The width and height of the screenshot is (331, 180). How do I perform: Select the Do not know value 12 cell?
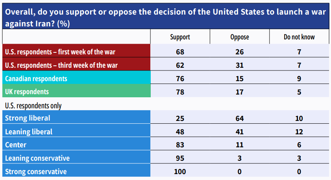[299, 132]
